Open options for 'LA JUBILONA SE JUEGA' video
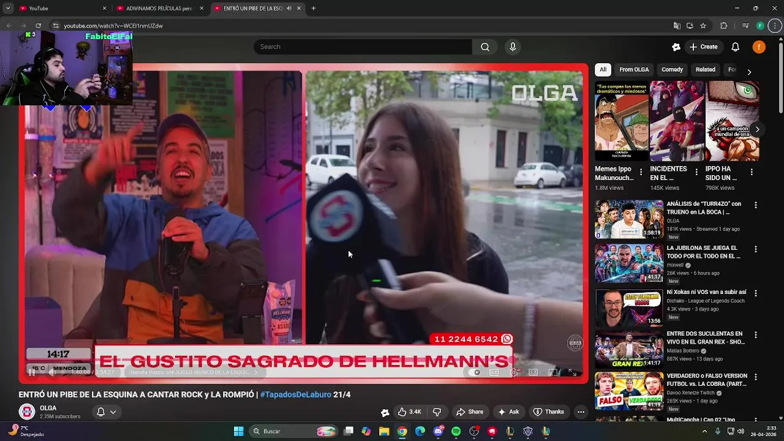 755,249
